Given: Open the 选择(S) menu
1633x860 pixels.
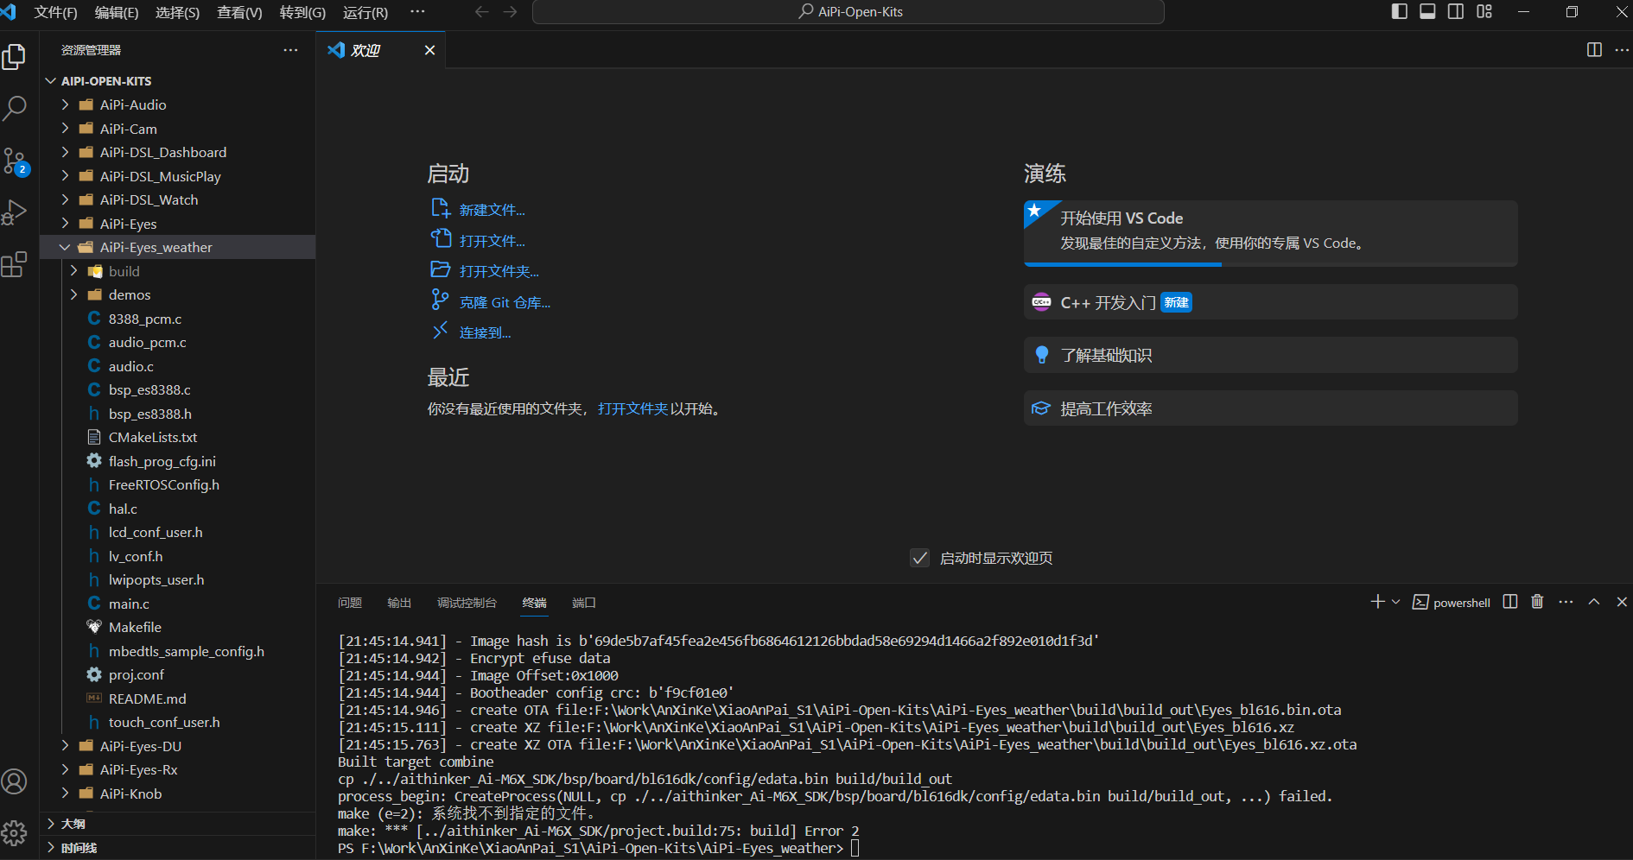Looking at the screenshot, I should 177,12.
